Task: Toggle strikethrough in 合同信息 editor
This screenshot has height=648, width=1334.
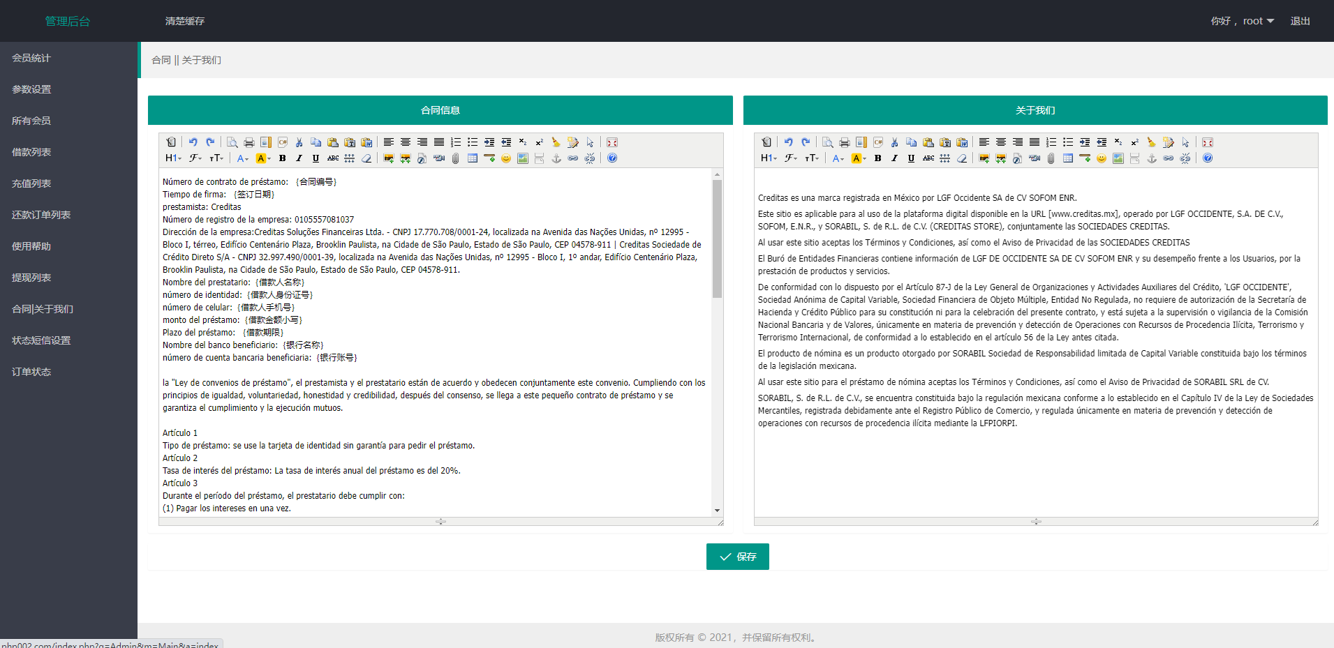Action: [x=333, y=158]
